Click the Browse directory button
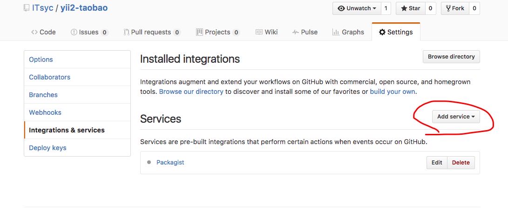508x224 pixels. pos(451,57)
